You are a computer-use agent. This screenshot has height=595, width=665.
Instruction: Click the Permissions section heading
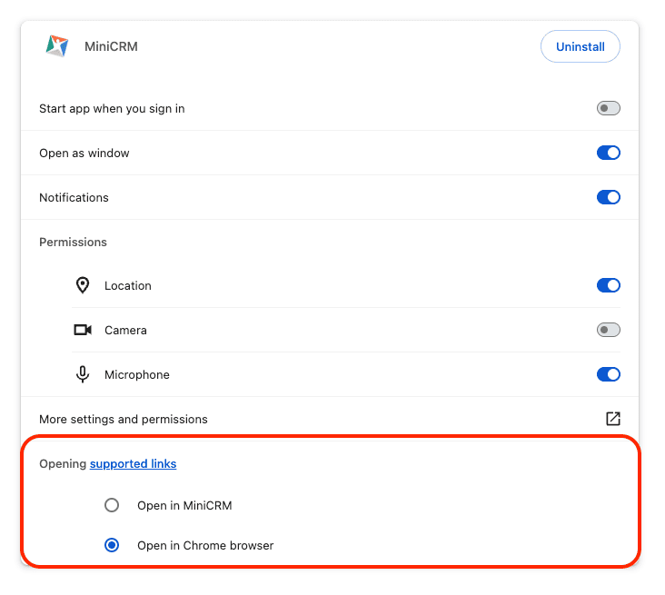click(73, 242)
